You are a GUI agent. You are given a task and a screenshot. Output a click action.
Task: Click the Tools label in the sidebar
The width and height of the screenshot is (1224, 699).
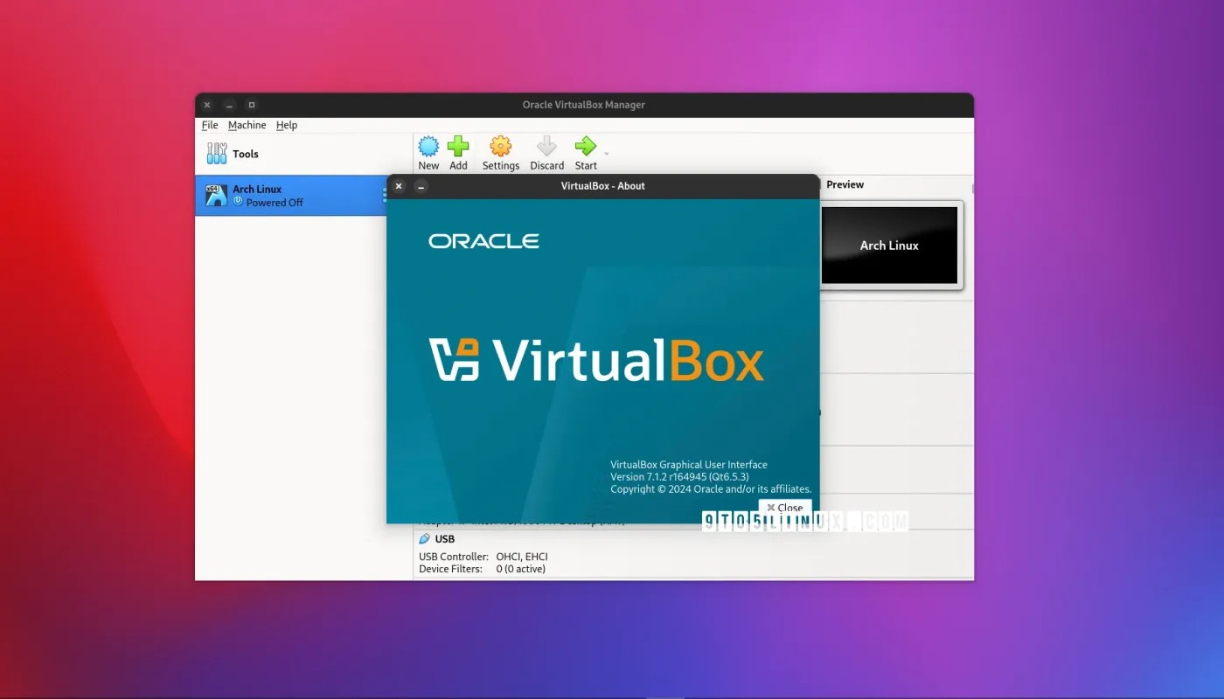coord(246,154)
